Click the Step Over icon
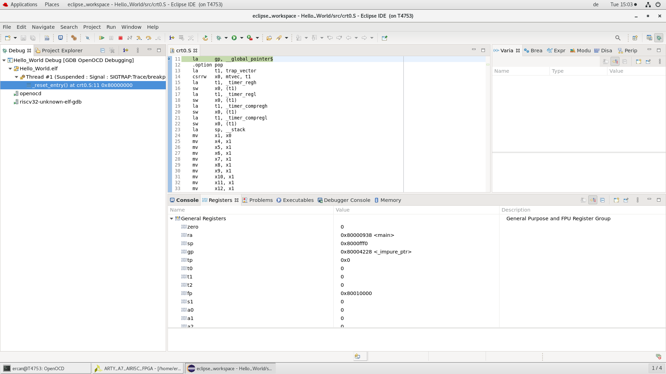The height and width of the screenshot is (374, 666). coord(148,38)
